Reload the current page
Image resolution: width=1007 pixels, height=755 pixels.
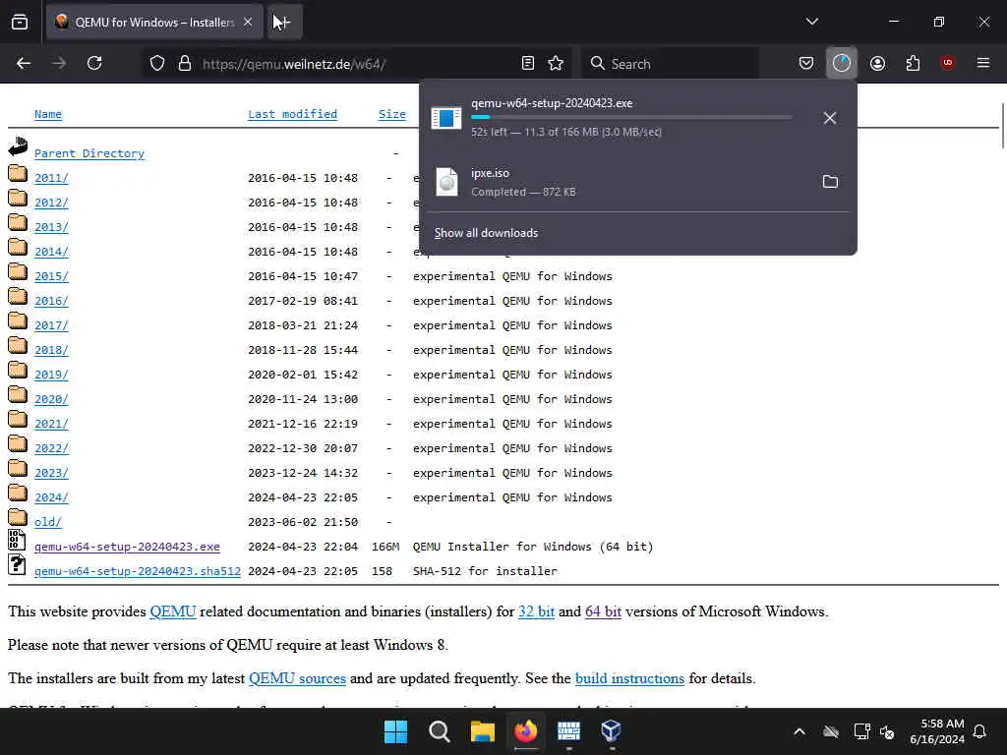[x=94, y=63]
